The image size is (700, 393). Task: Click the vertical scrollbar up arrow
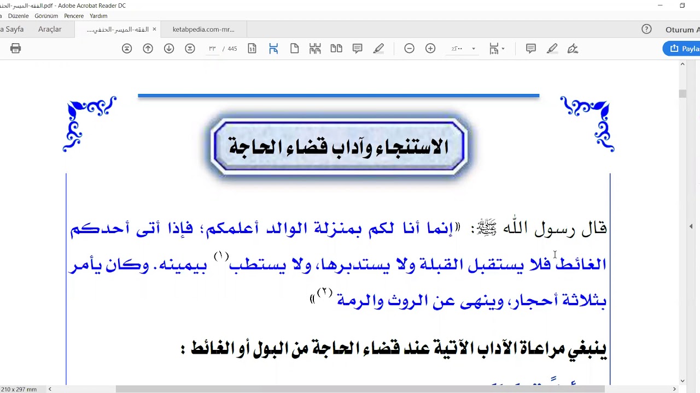(x=682, y=64)
